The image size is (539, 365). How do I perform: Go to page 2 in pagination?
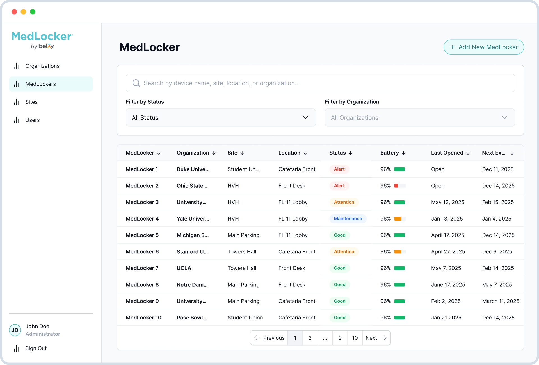click(x=310, y=338)
